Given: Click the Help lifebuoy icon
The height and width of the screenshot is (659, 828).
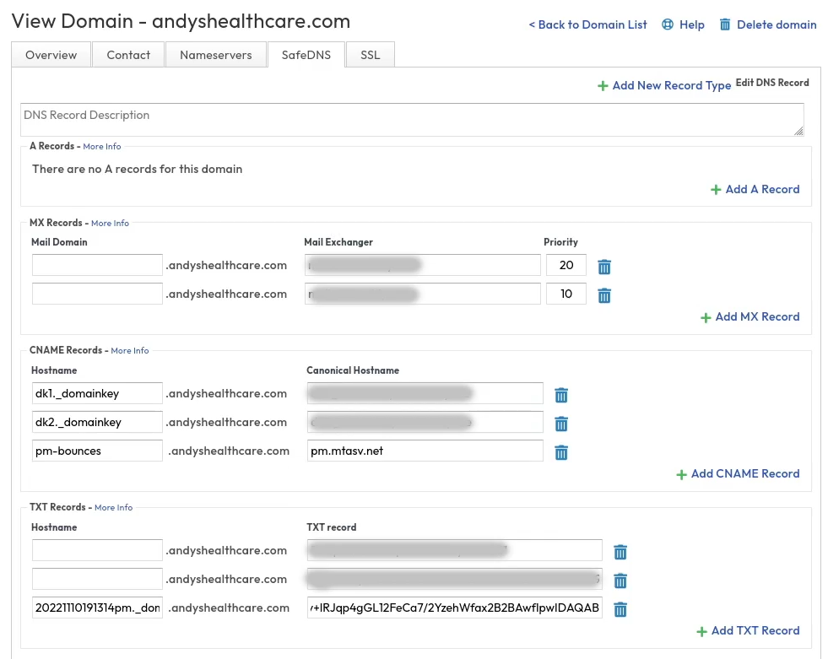Looking at the screenshot, I should [668, 24].
